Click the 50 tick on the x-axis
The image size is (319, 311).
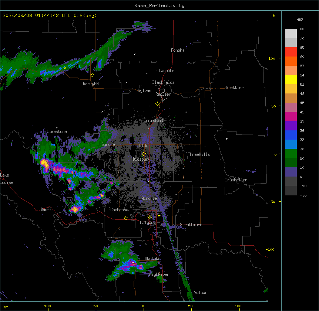[190, 306]
